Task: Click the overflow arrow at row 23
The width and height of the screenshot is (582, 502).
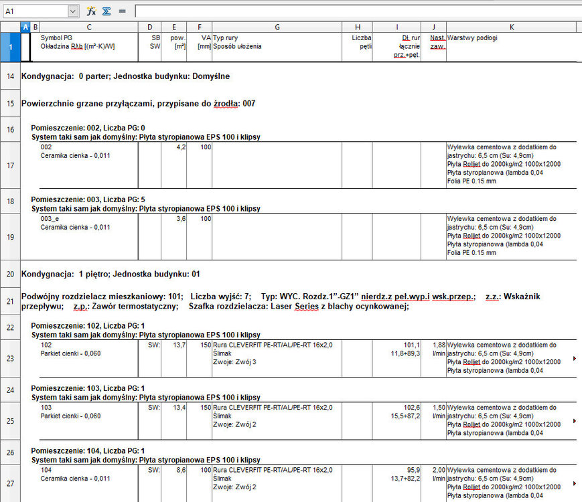Action: point(575,359)
